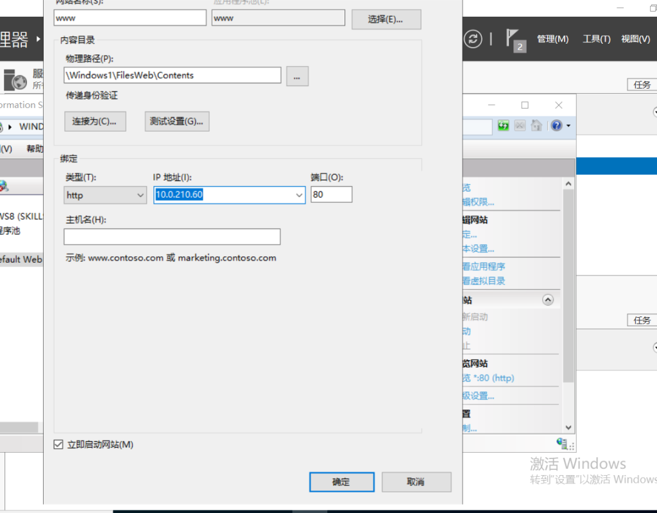Open the blue IIS help icon
Viewport: 657px width, 513px height.
556,126
